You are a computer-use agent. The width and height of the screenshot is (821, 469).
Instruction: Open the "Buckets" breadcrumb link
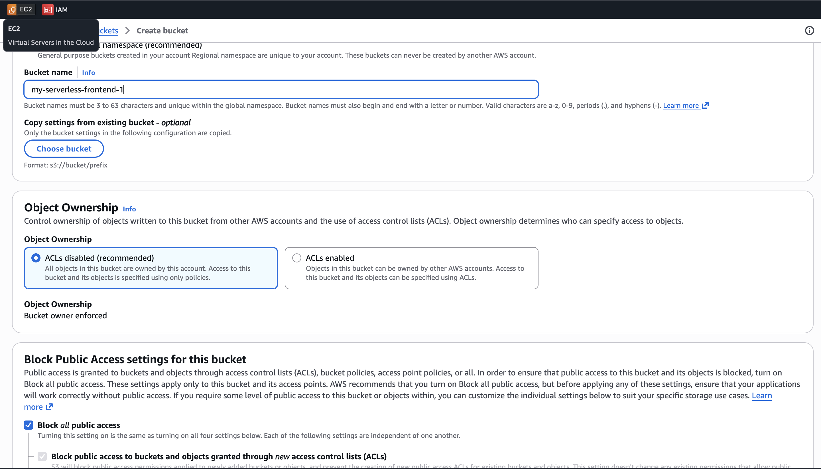[108, 30]
